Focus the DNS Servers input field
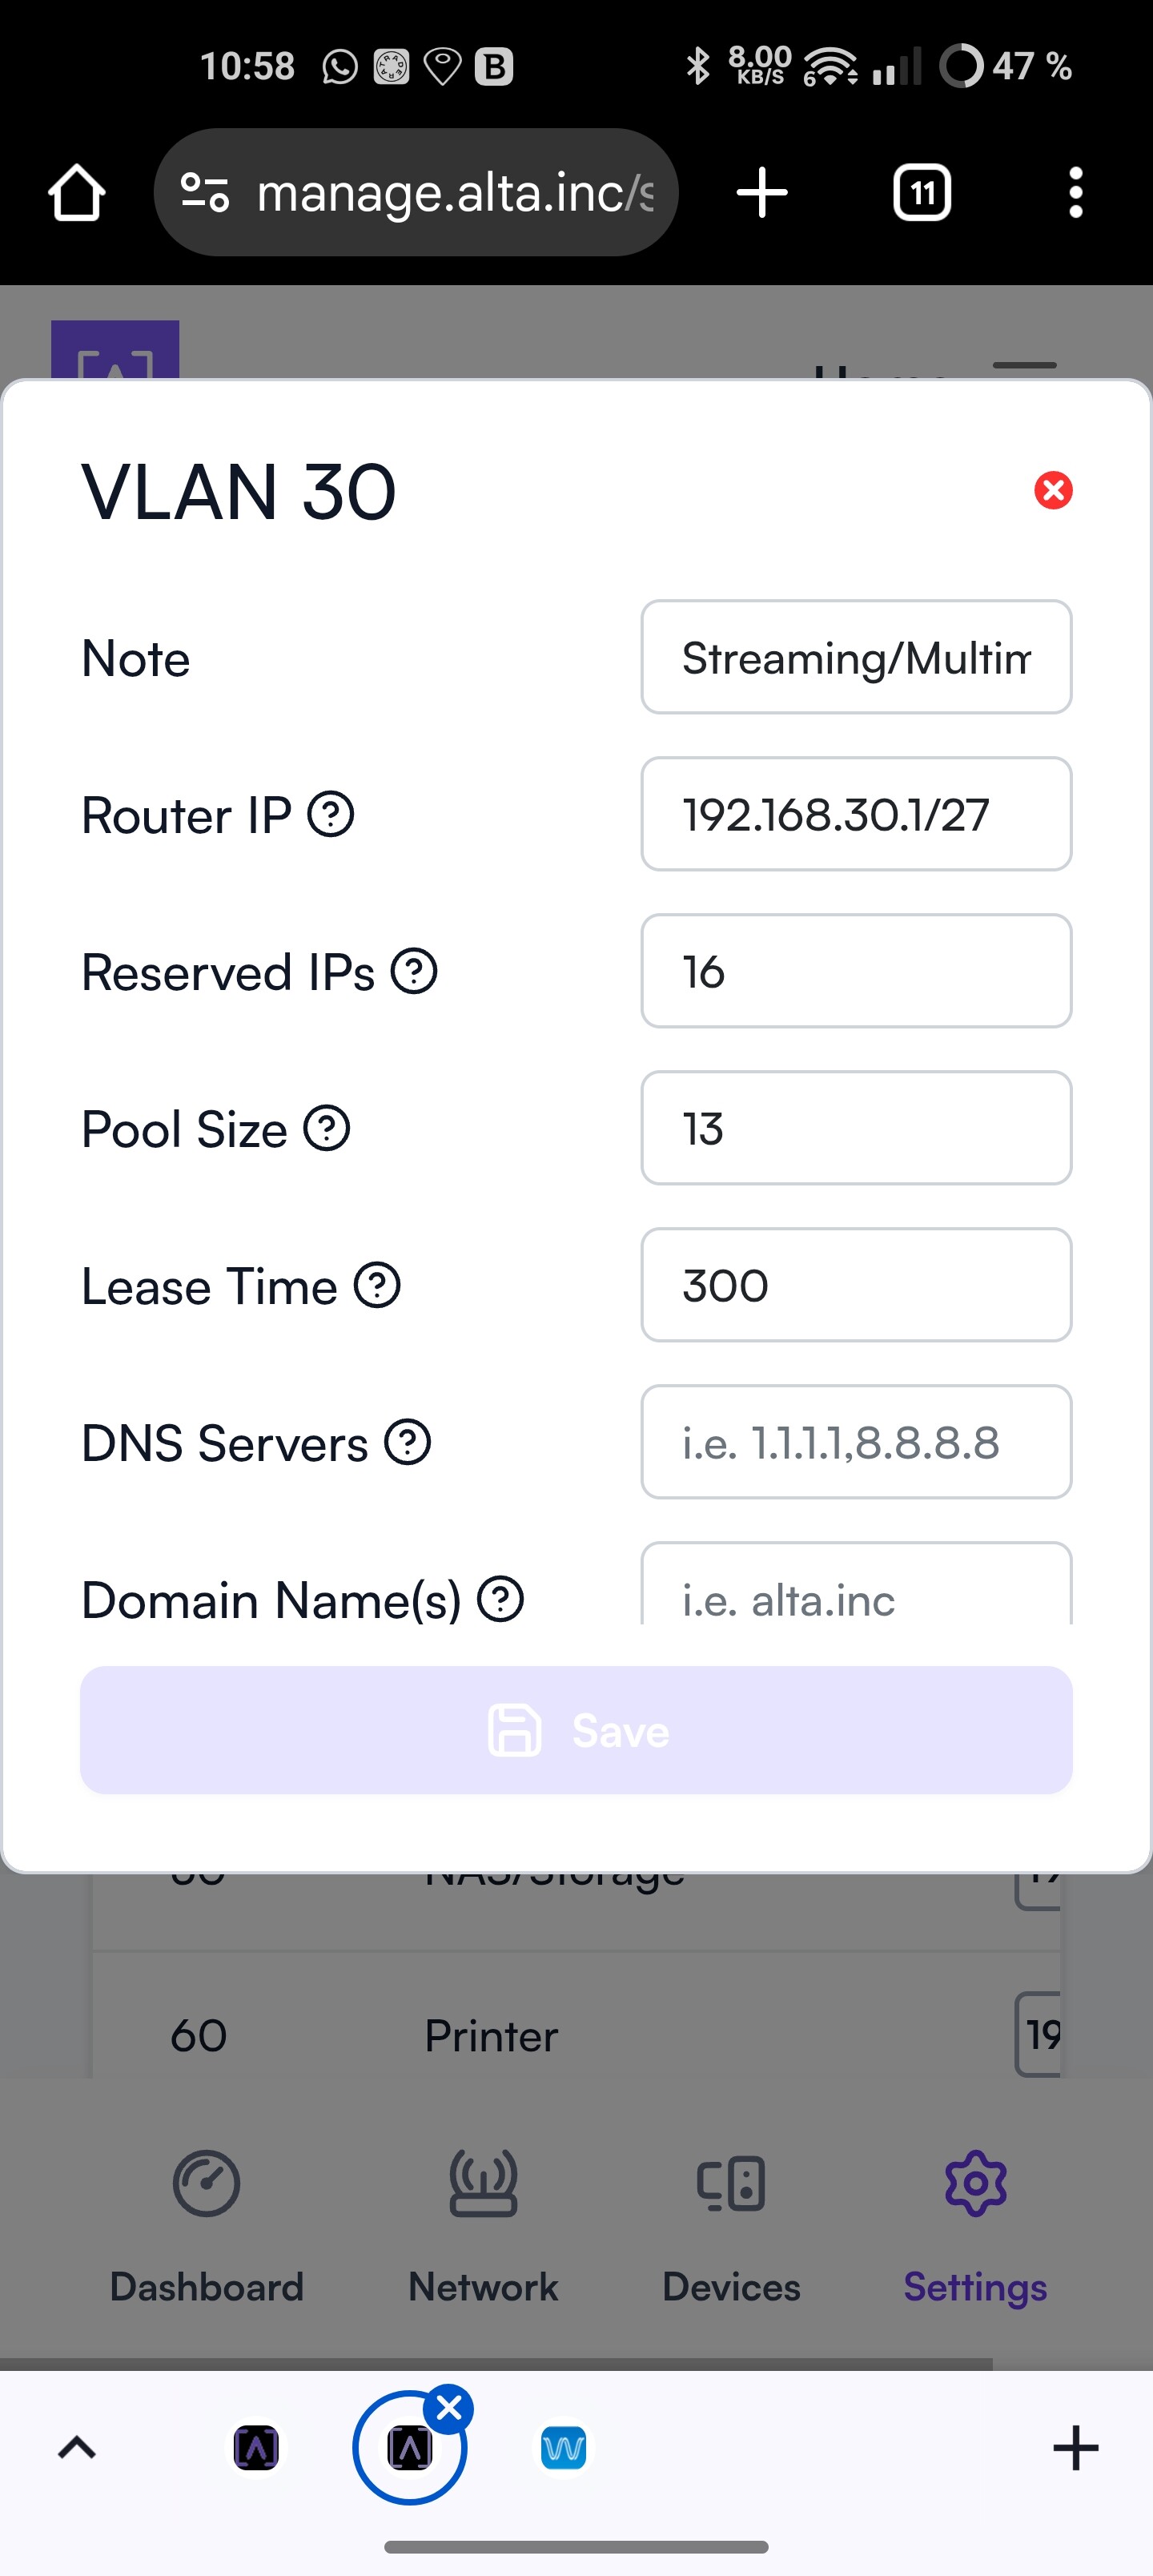The width and height of the screenshot is (1153, 2576). 856,1442
